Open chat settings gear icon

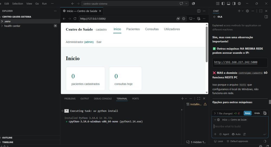click(247, 11)
